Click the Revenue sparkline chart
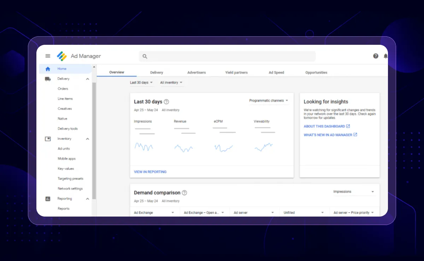The height and width of the screenshot is (261, 424). (x=184, y=148)
